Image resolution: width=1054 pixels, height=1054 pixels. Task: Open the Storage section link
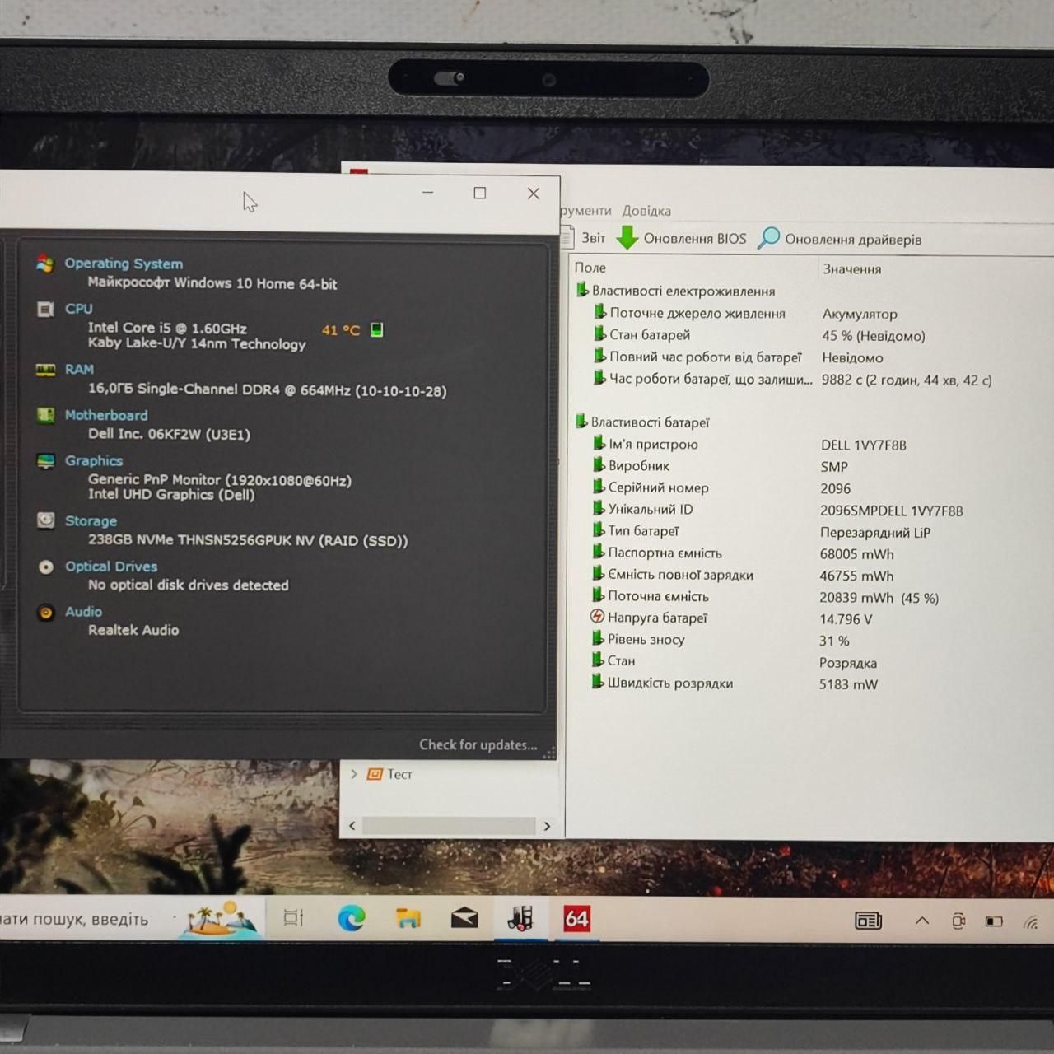tap(91, 521)
